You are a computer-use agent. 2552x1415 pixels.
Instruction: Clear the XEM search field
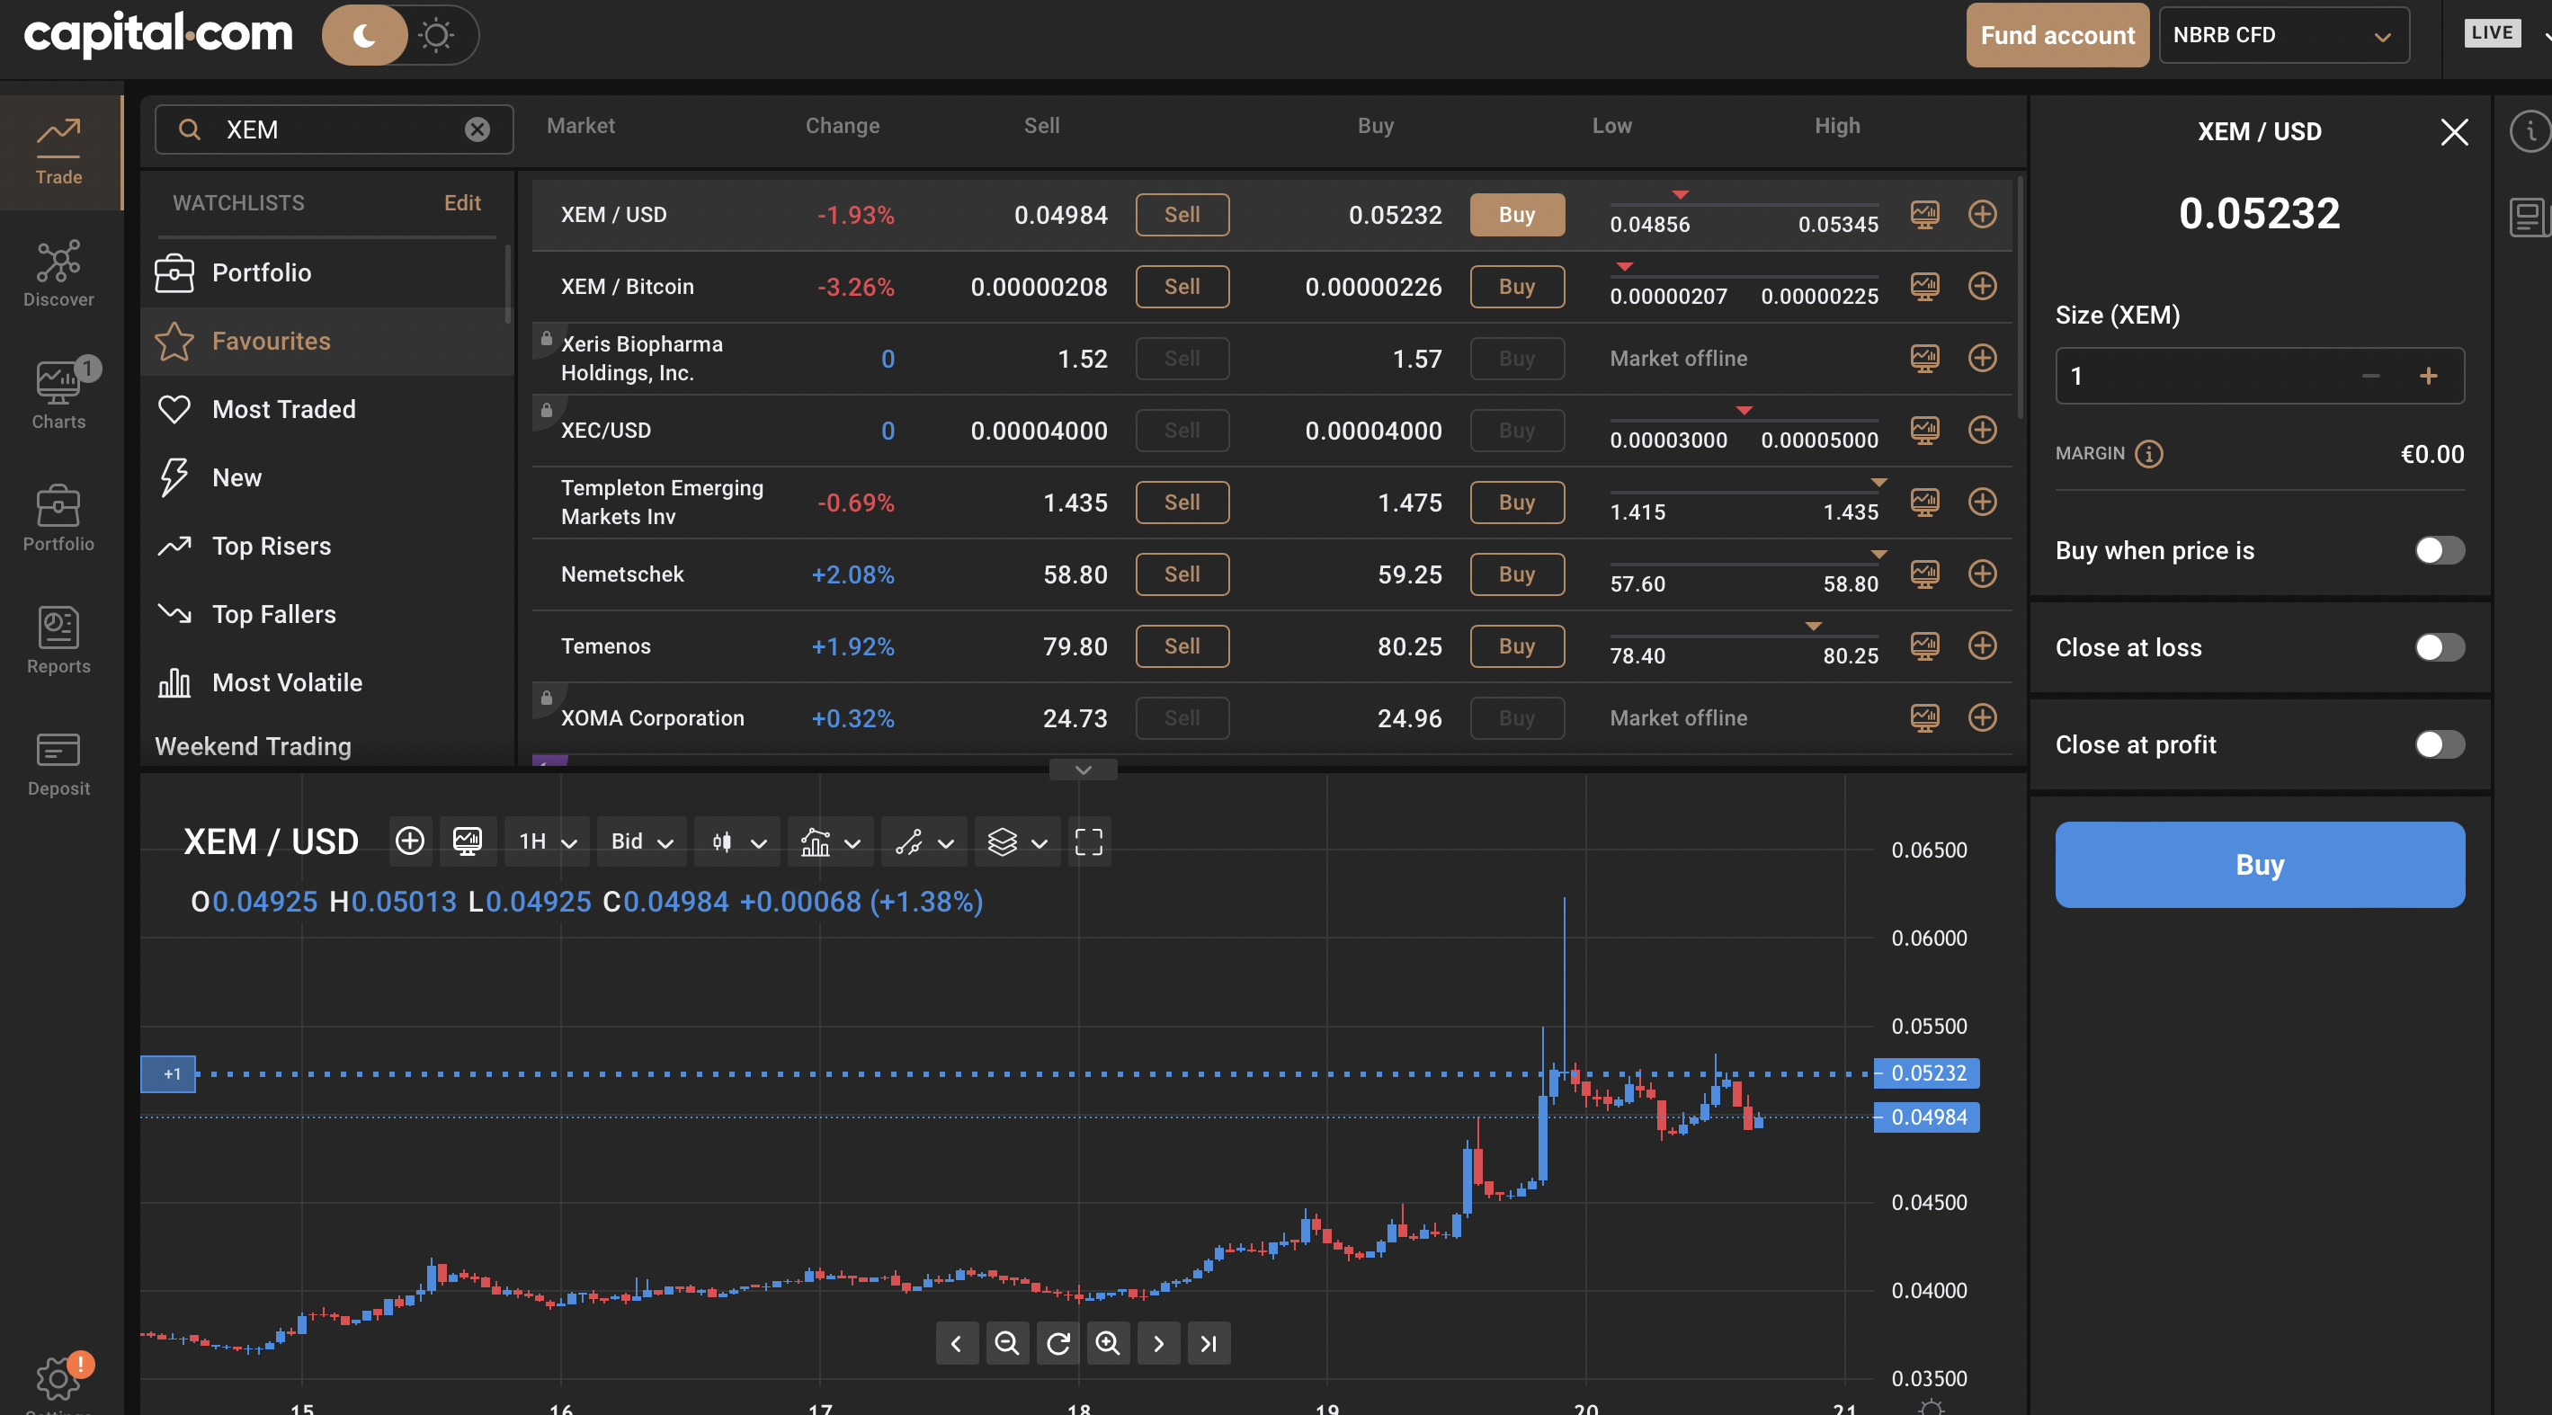(477, 129)
